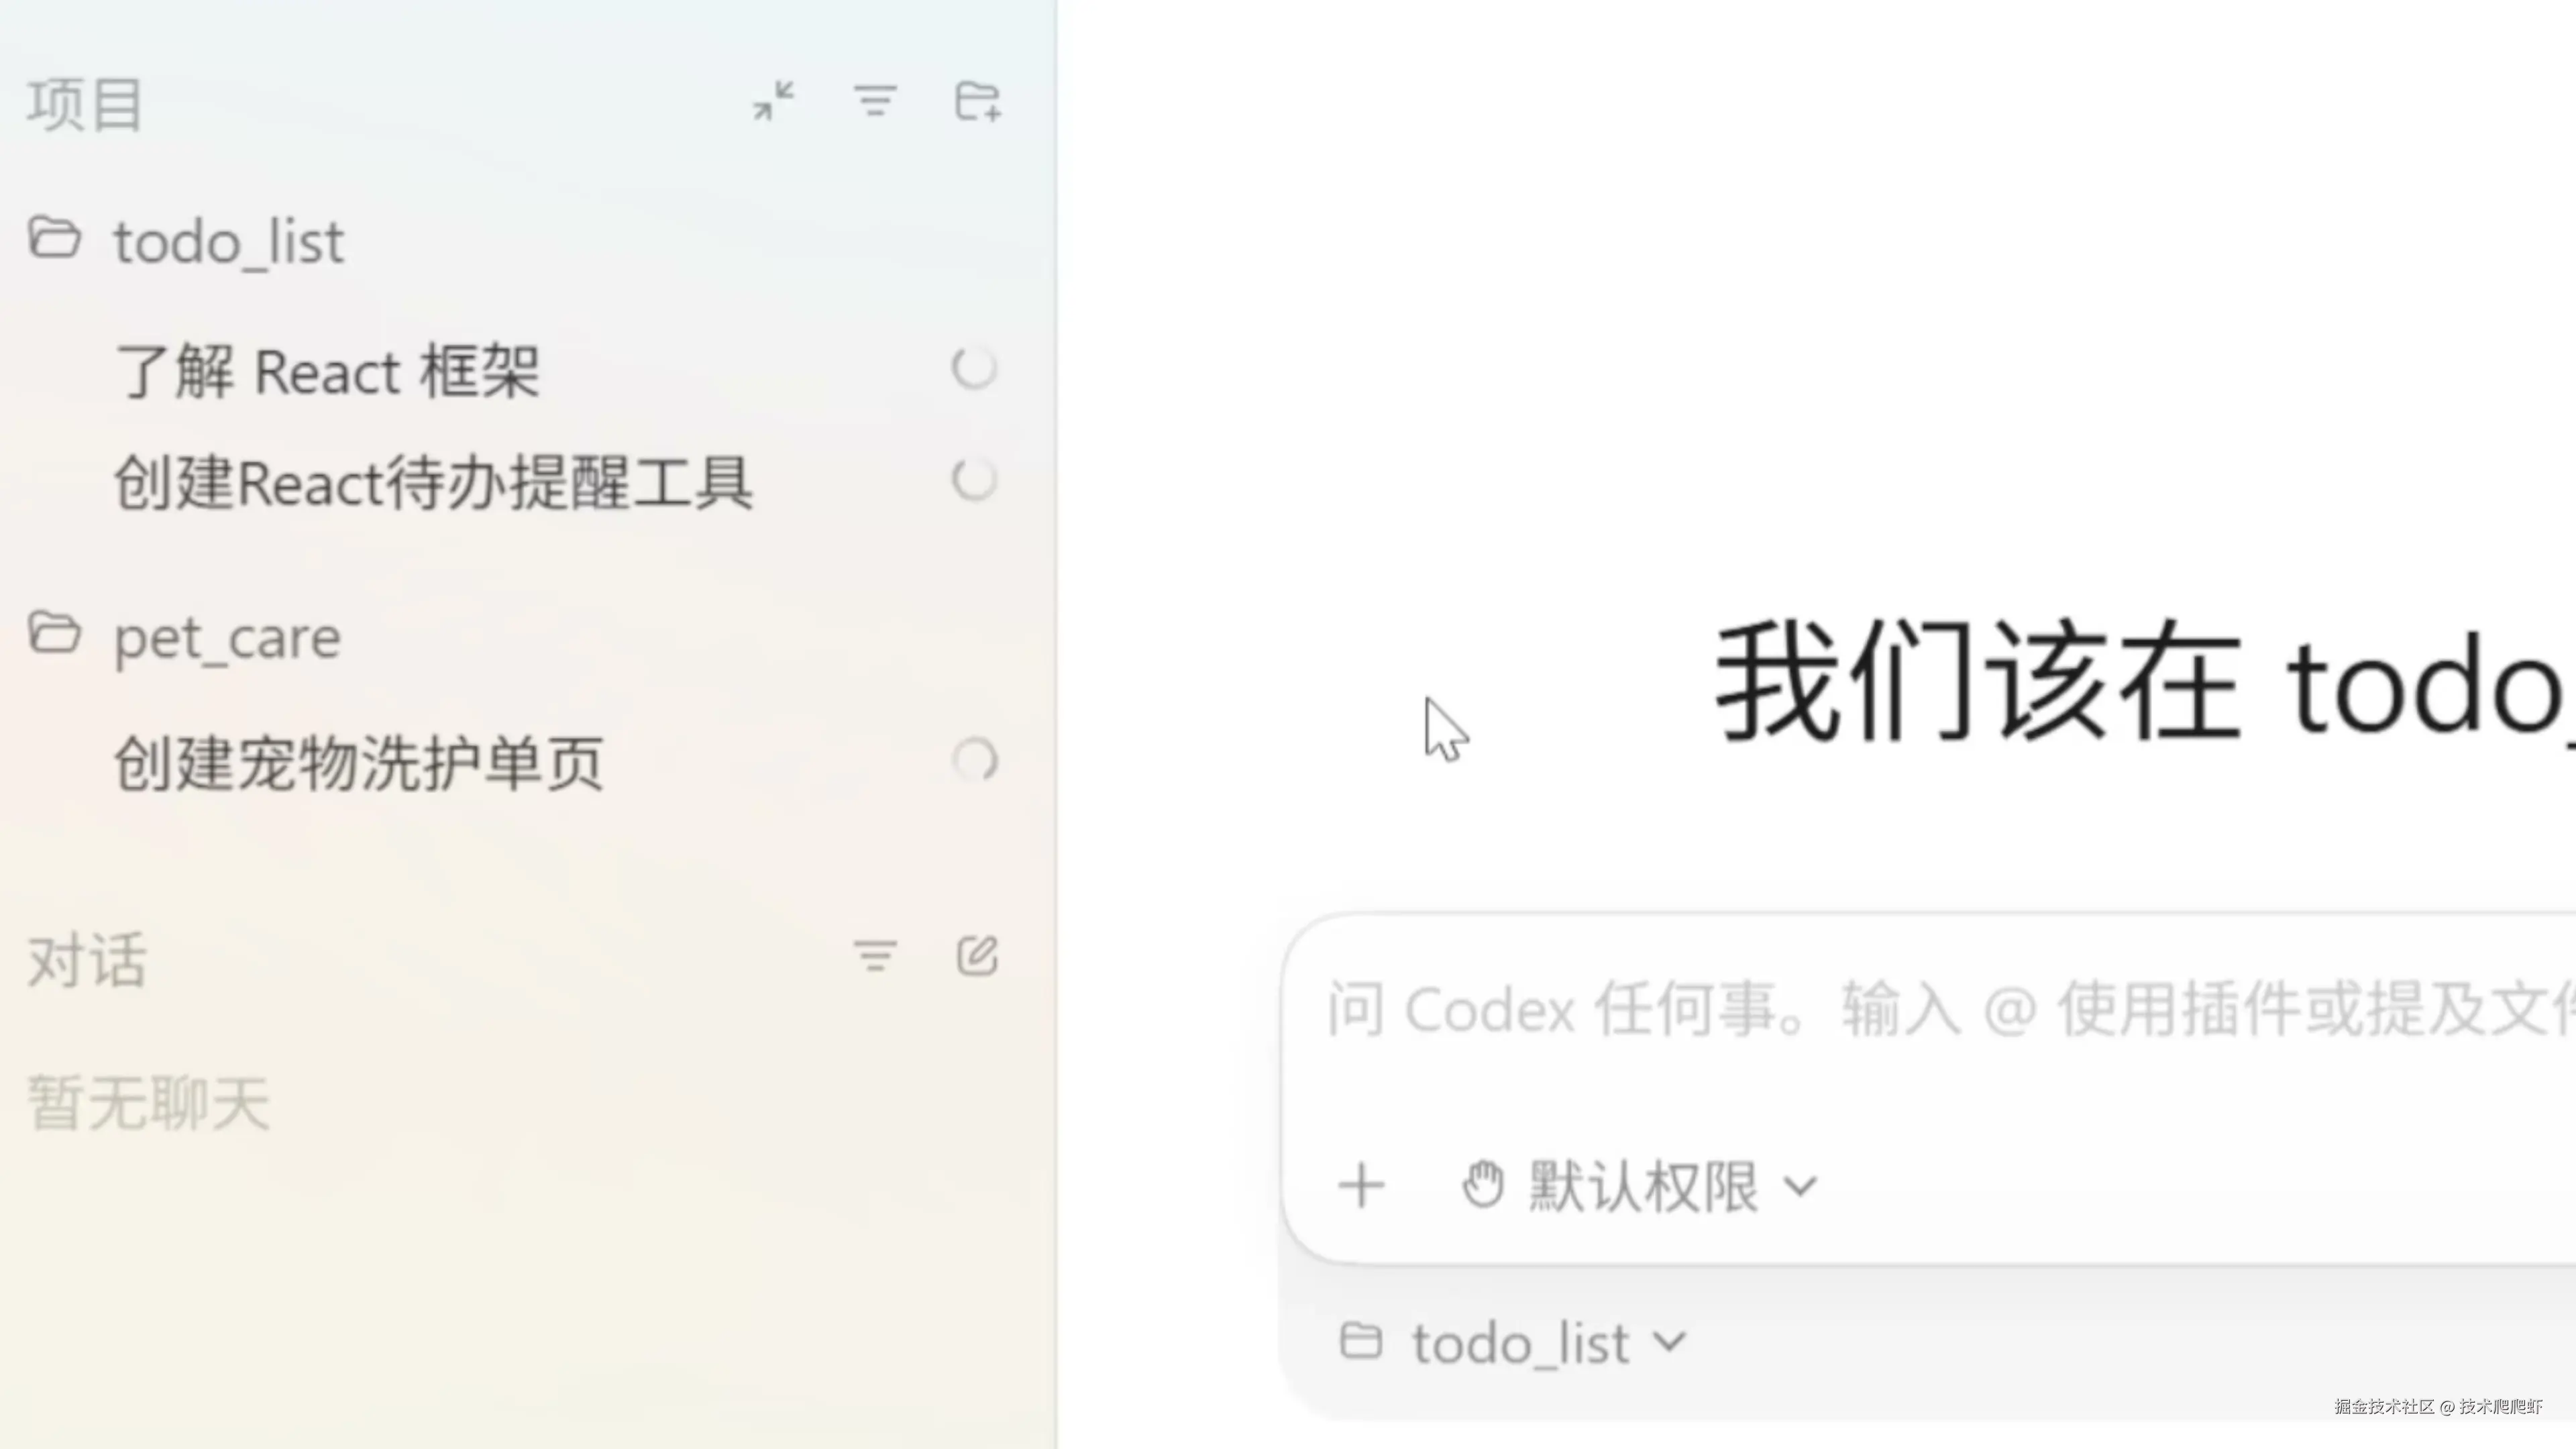Viewport: 2576px width, 1449px height.
Task: Open the filter icon beside 项目
Action: pos(875,101)
